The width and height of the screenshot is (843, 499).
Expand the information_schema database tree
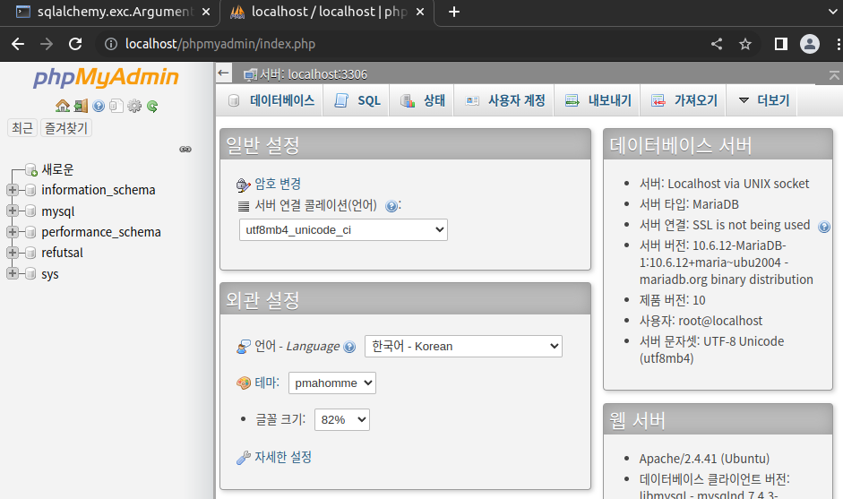(x=13, y=190)
